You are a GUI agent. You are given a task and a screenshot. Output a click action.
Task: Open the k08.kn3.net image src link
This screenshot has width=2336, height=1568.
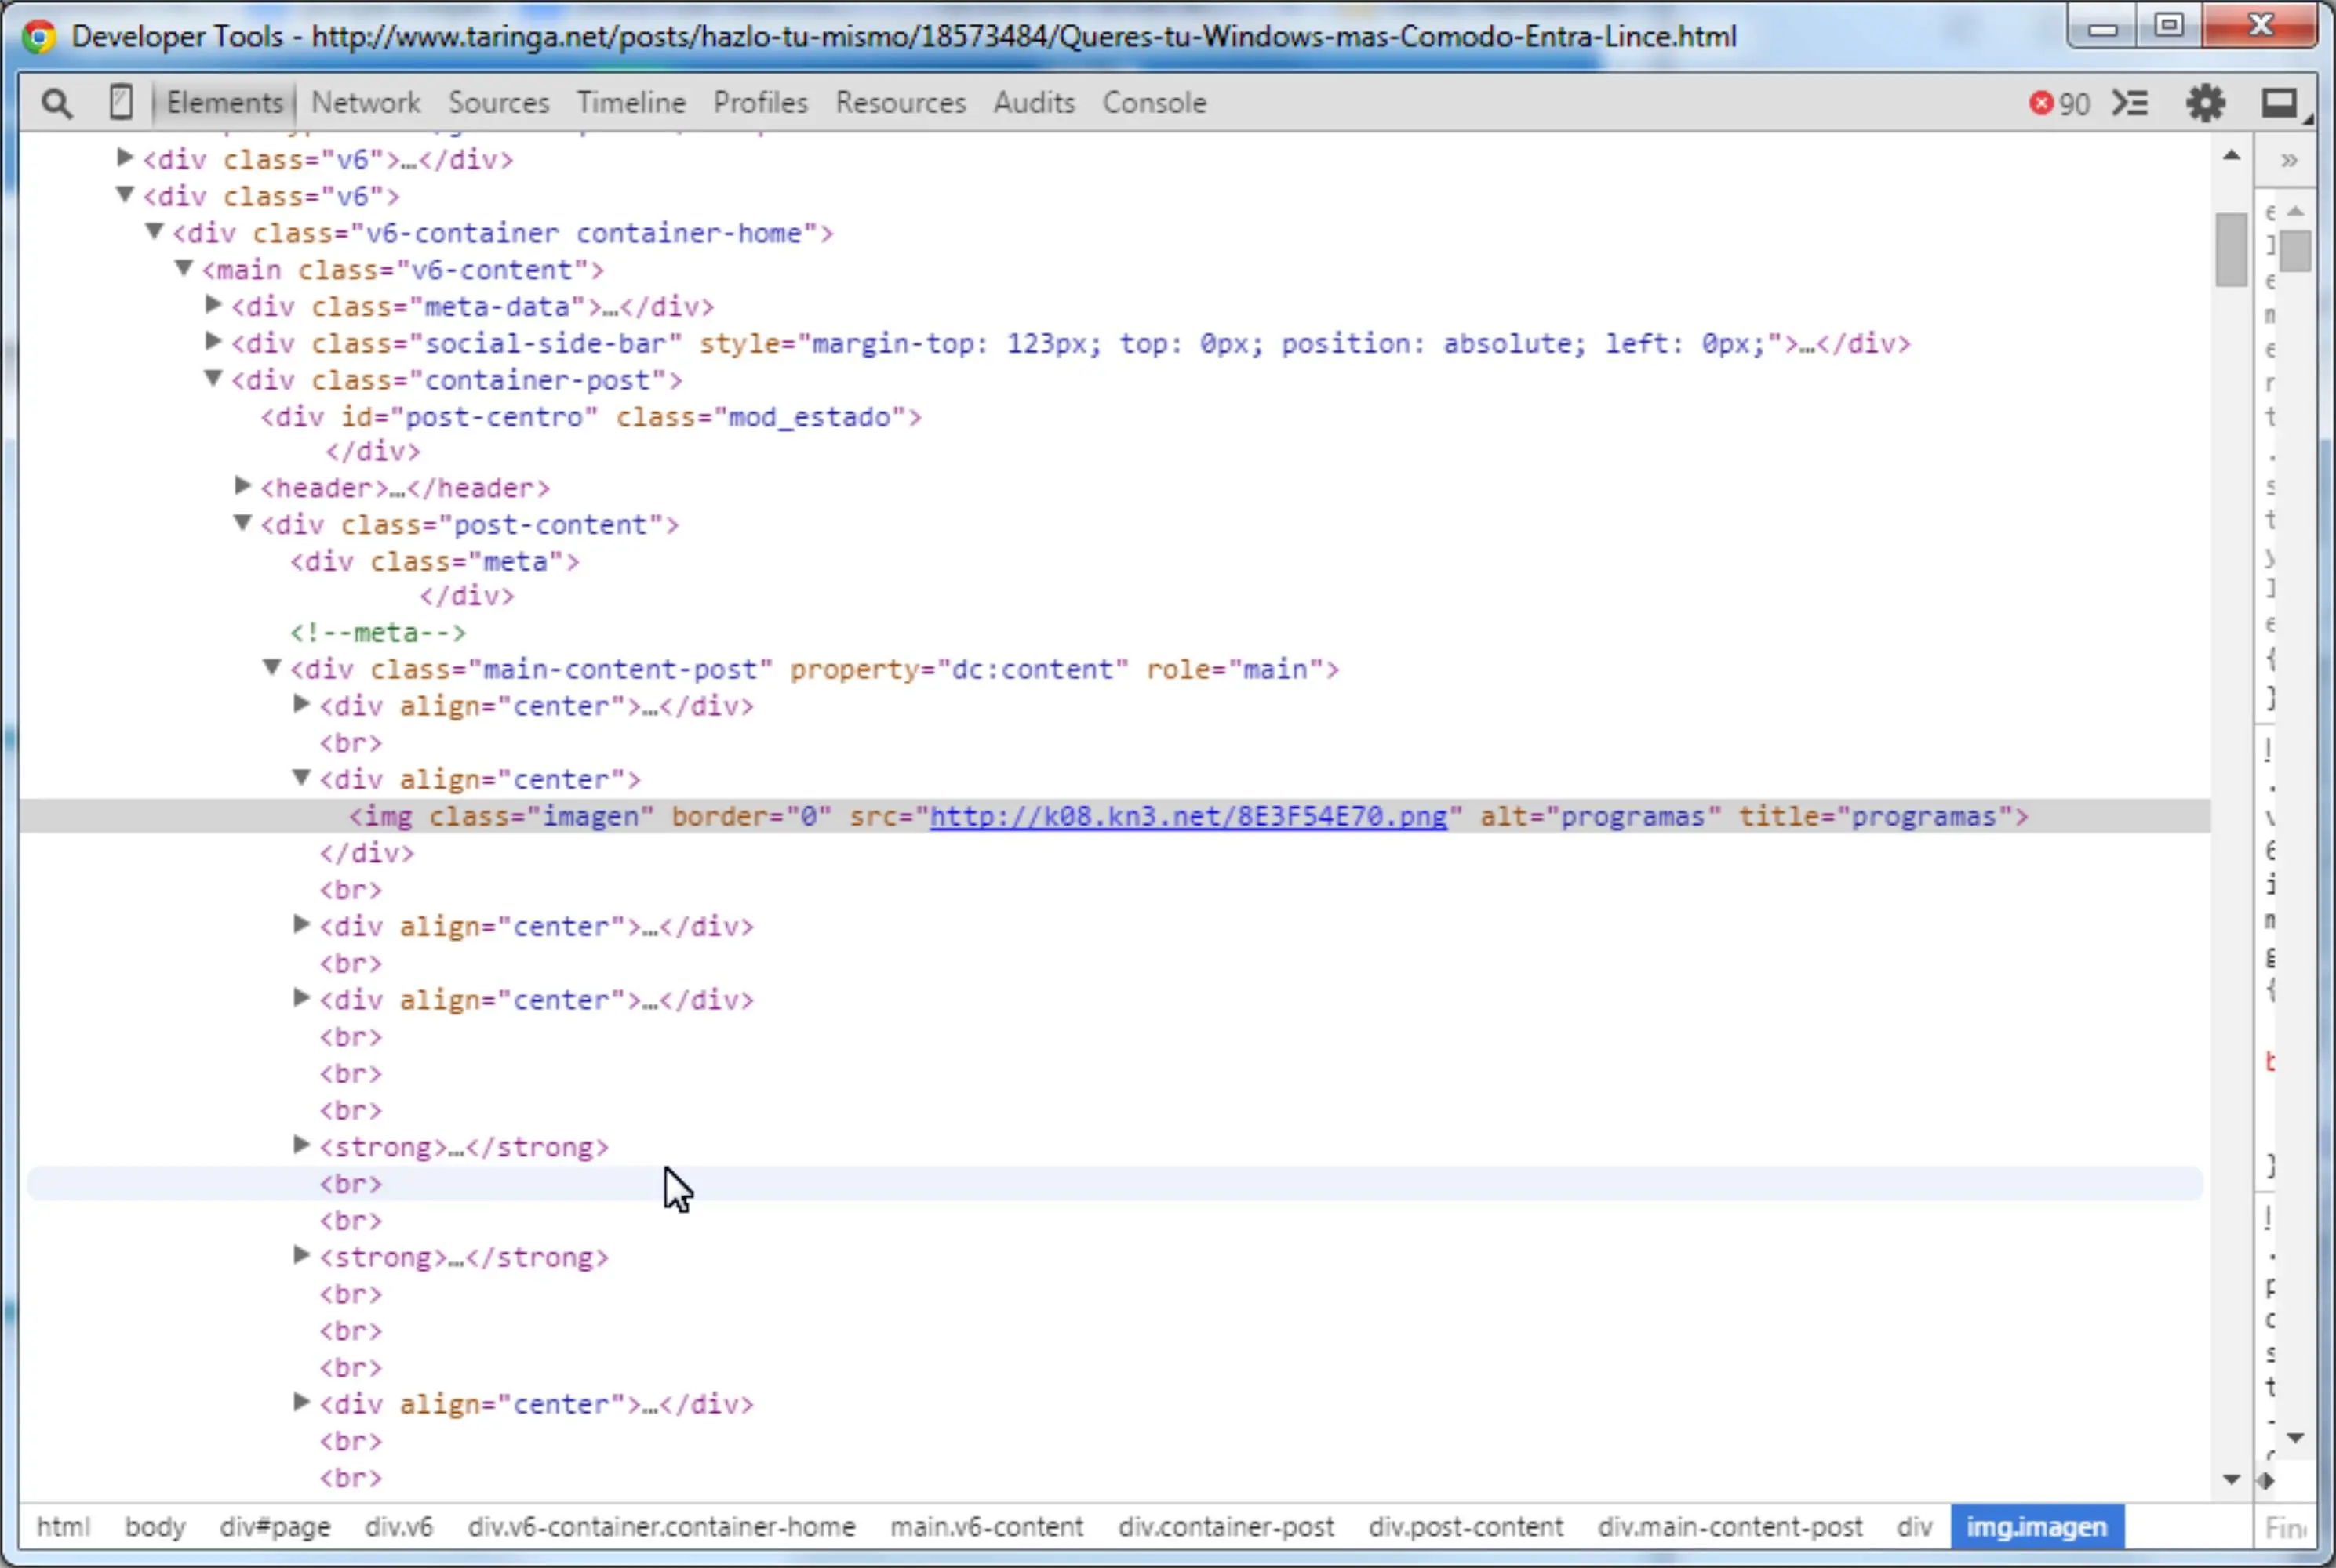(1188, 817)
